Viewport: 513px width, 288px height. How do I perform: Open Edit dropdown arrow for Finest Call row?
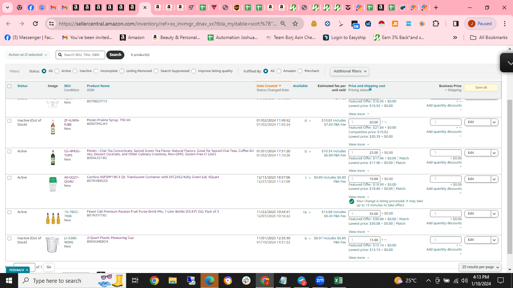tap(494, 214)
